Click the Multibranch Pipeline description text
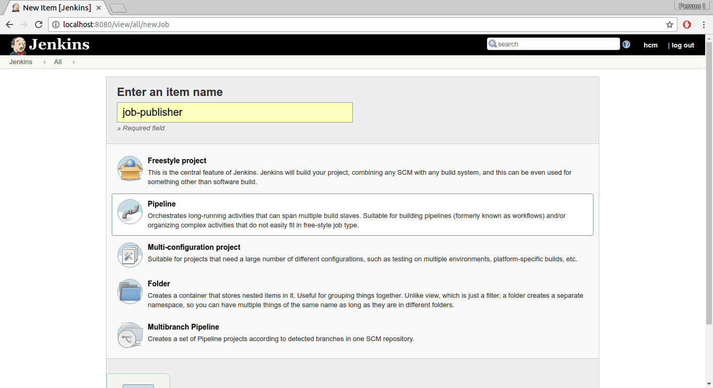The width and height of the screenshot is (713, 388). point(281,339)
